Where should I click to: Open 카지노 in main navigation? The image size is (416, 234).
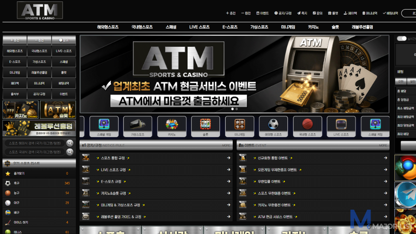point(313,27)
